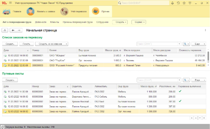
Task: Open notifications bell icon
Action: (x=172, y=3)
